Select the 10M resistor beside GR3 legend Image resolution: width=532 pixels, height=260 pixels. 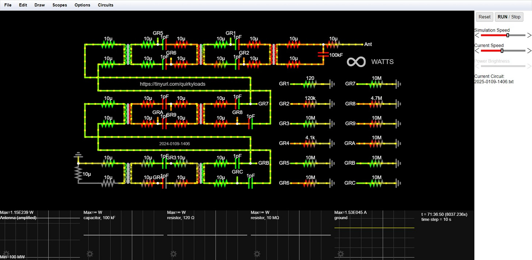click(310, 124)
